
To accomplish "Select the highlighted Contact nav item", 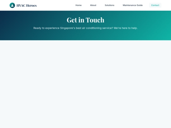I will pos(155,5).
